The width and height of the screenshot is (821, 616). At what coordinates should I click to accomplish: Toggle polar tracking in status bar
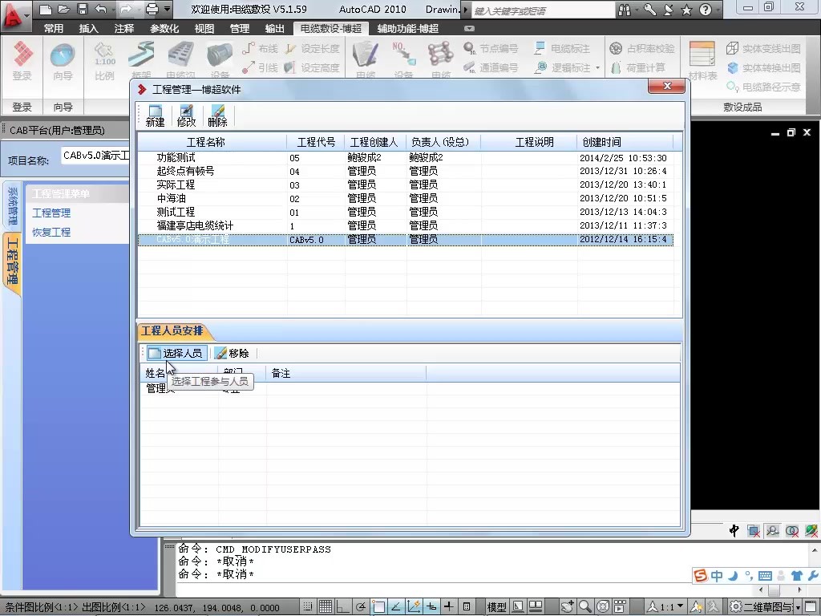click(361, 606)
